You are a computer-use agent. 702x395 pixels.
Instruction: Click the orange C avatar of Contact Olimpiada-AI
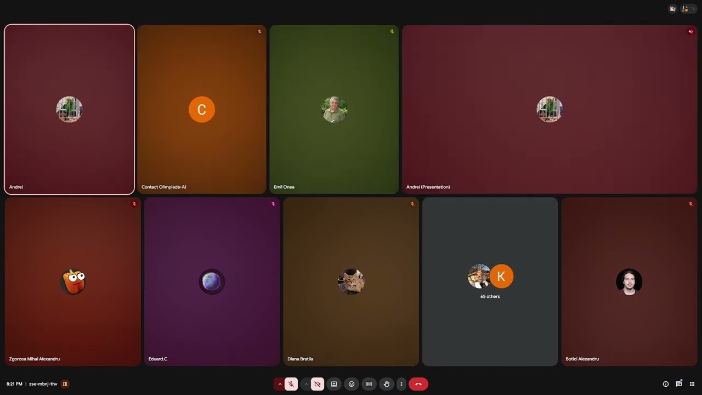click(202, 110)
